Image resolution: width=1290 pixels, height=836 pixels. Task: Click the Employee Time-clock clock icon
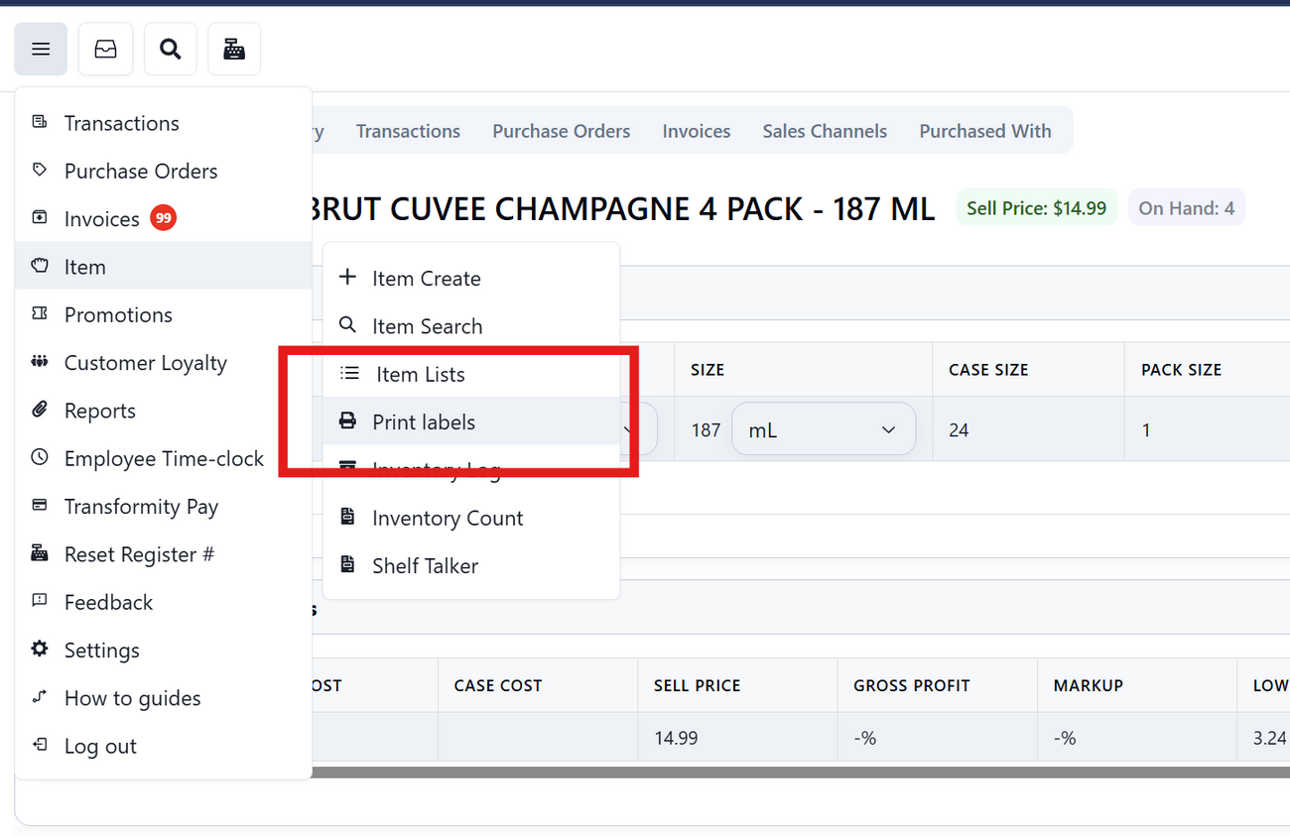pyautogui.click(x=40, y=458)
